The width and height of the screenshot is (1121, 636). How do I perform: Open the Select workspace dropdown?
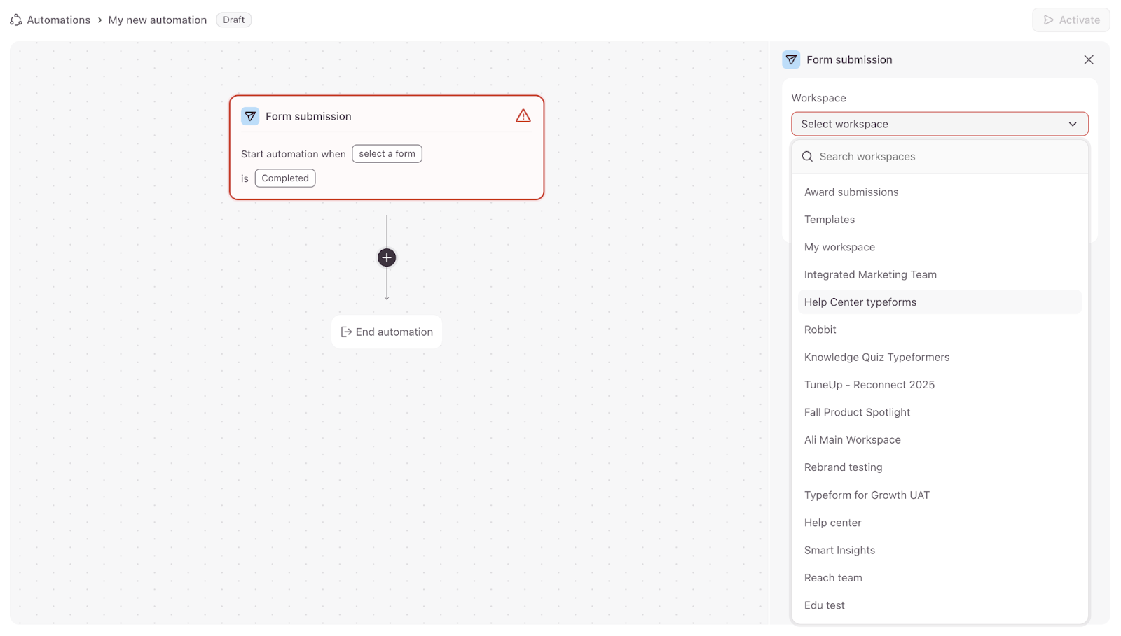coord(939,124)
